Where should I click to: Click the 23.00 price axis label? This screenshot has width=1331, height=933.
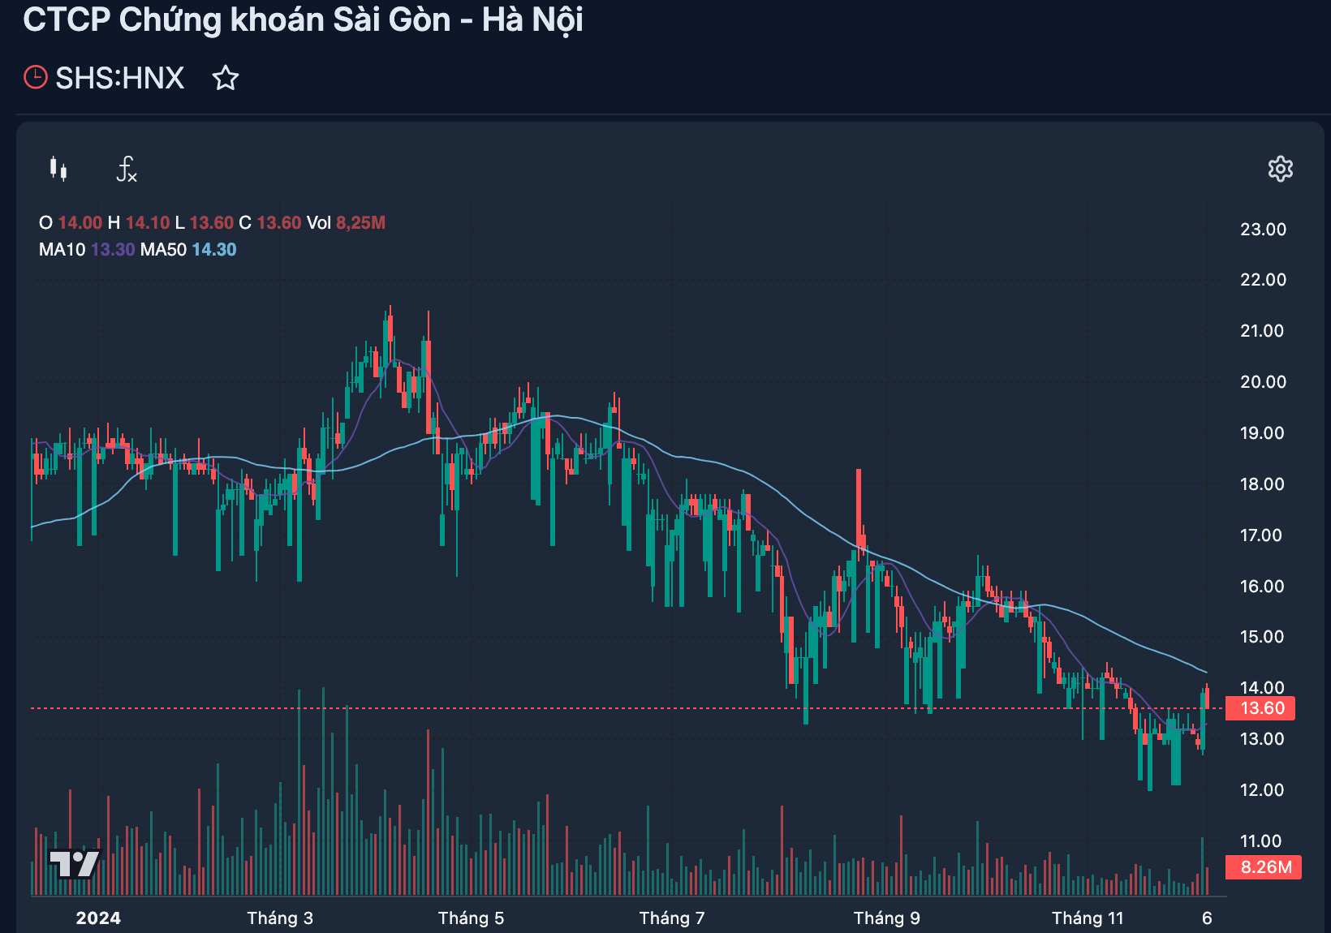pos(1263,230)
